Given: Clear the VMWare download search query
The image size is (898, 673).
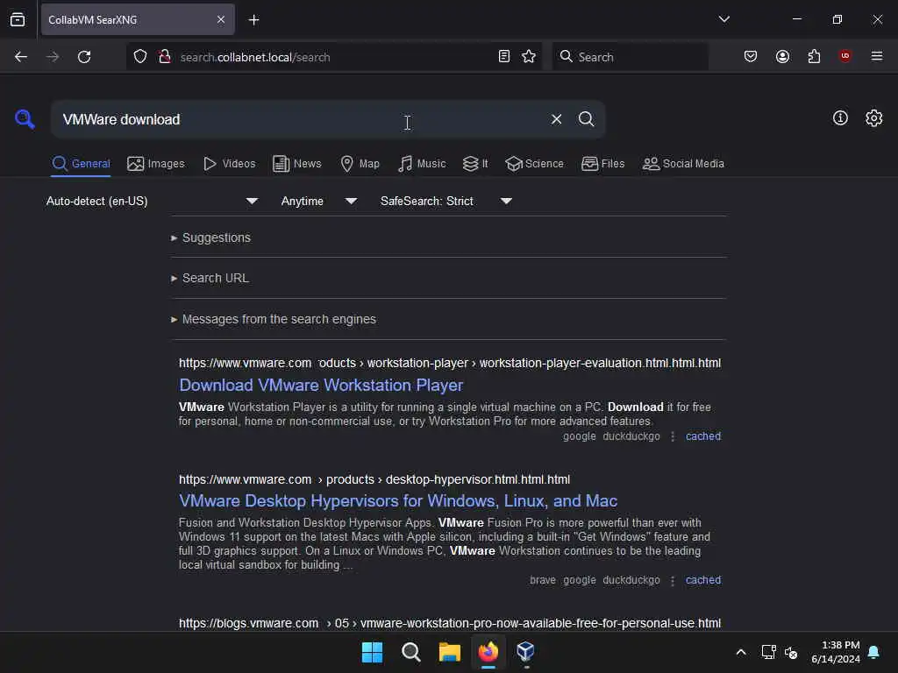Looking at the screenshot, I should pyautogui.click(x=556, y=119).
